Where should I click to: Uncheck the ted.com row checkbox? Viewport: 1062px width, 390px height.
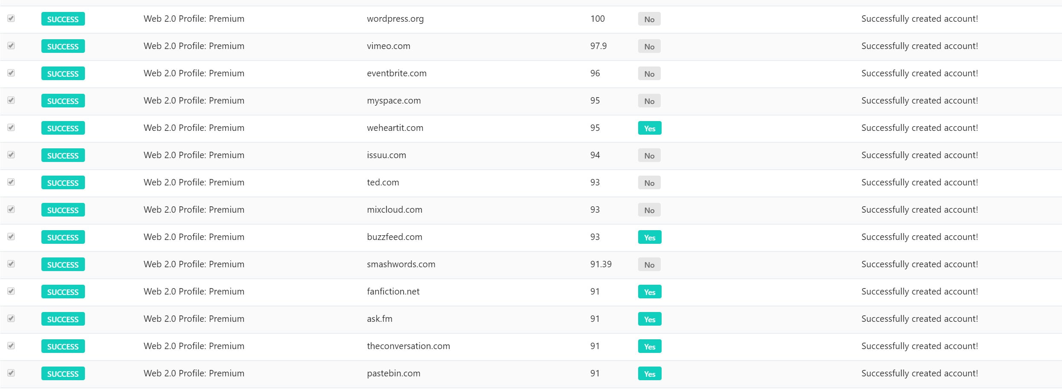click(x=11, y=182)
